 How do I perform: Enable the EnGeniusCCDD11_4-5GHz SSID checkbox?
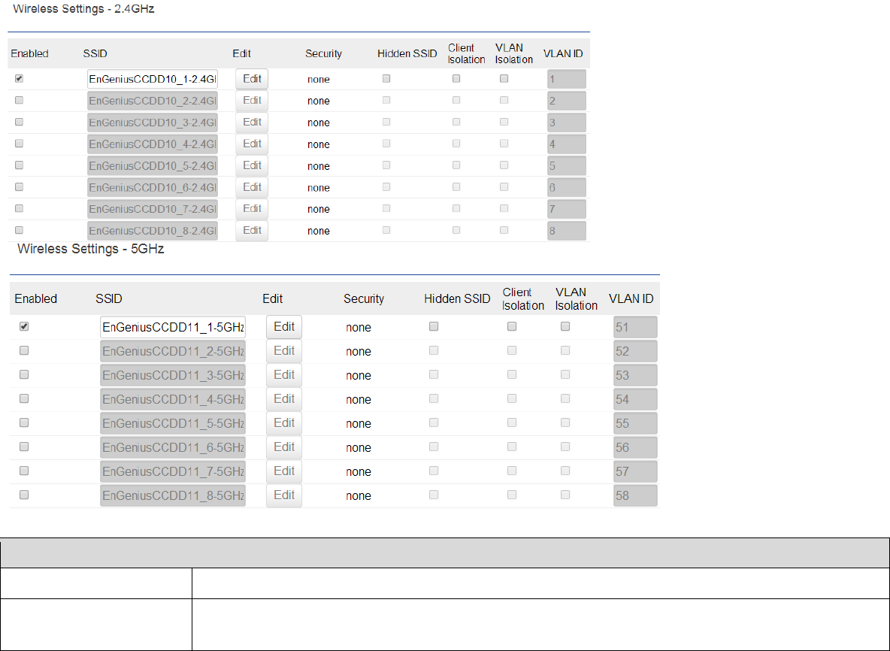(x=24, y=399)
